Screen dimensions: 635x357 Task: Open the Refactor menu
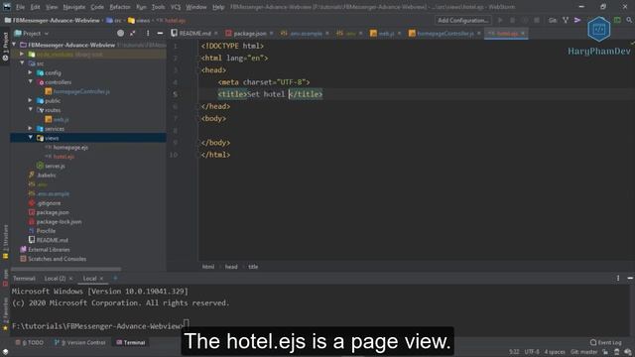pyautogui.click(x=120, y=7)
